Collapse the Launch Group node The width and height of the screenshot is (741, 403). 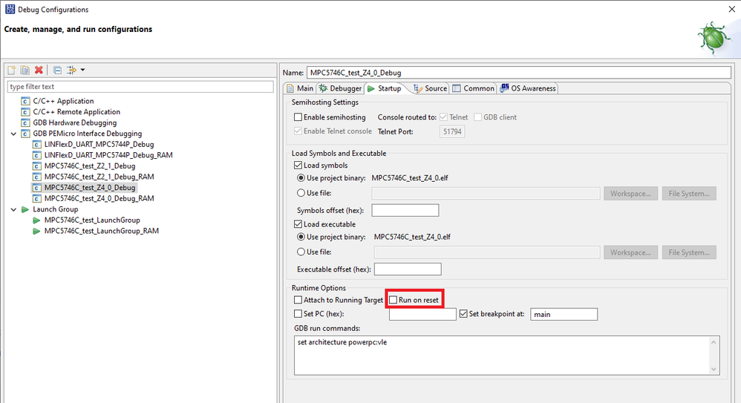click(13, 209)
